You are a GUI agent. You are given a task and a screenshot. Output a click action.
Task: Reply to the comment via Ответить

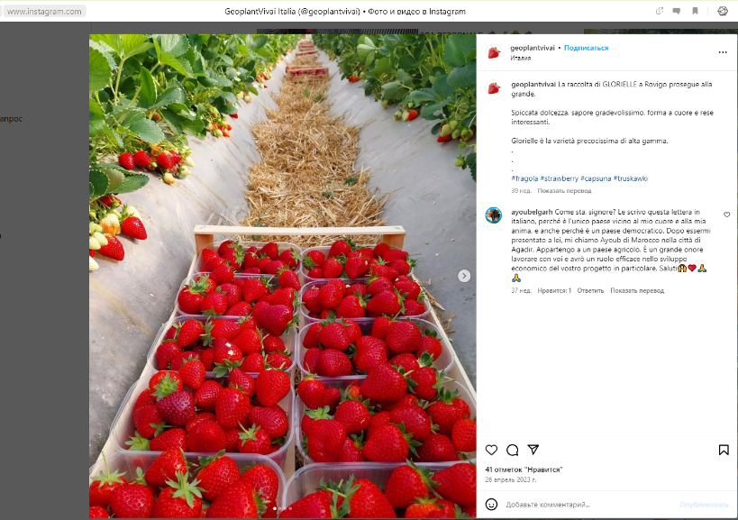pyautogui.click(x=590, y=290)
